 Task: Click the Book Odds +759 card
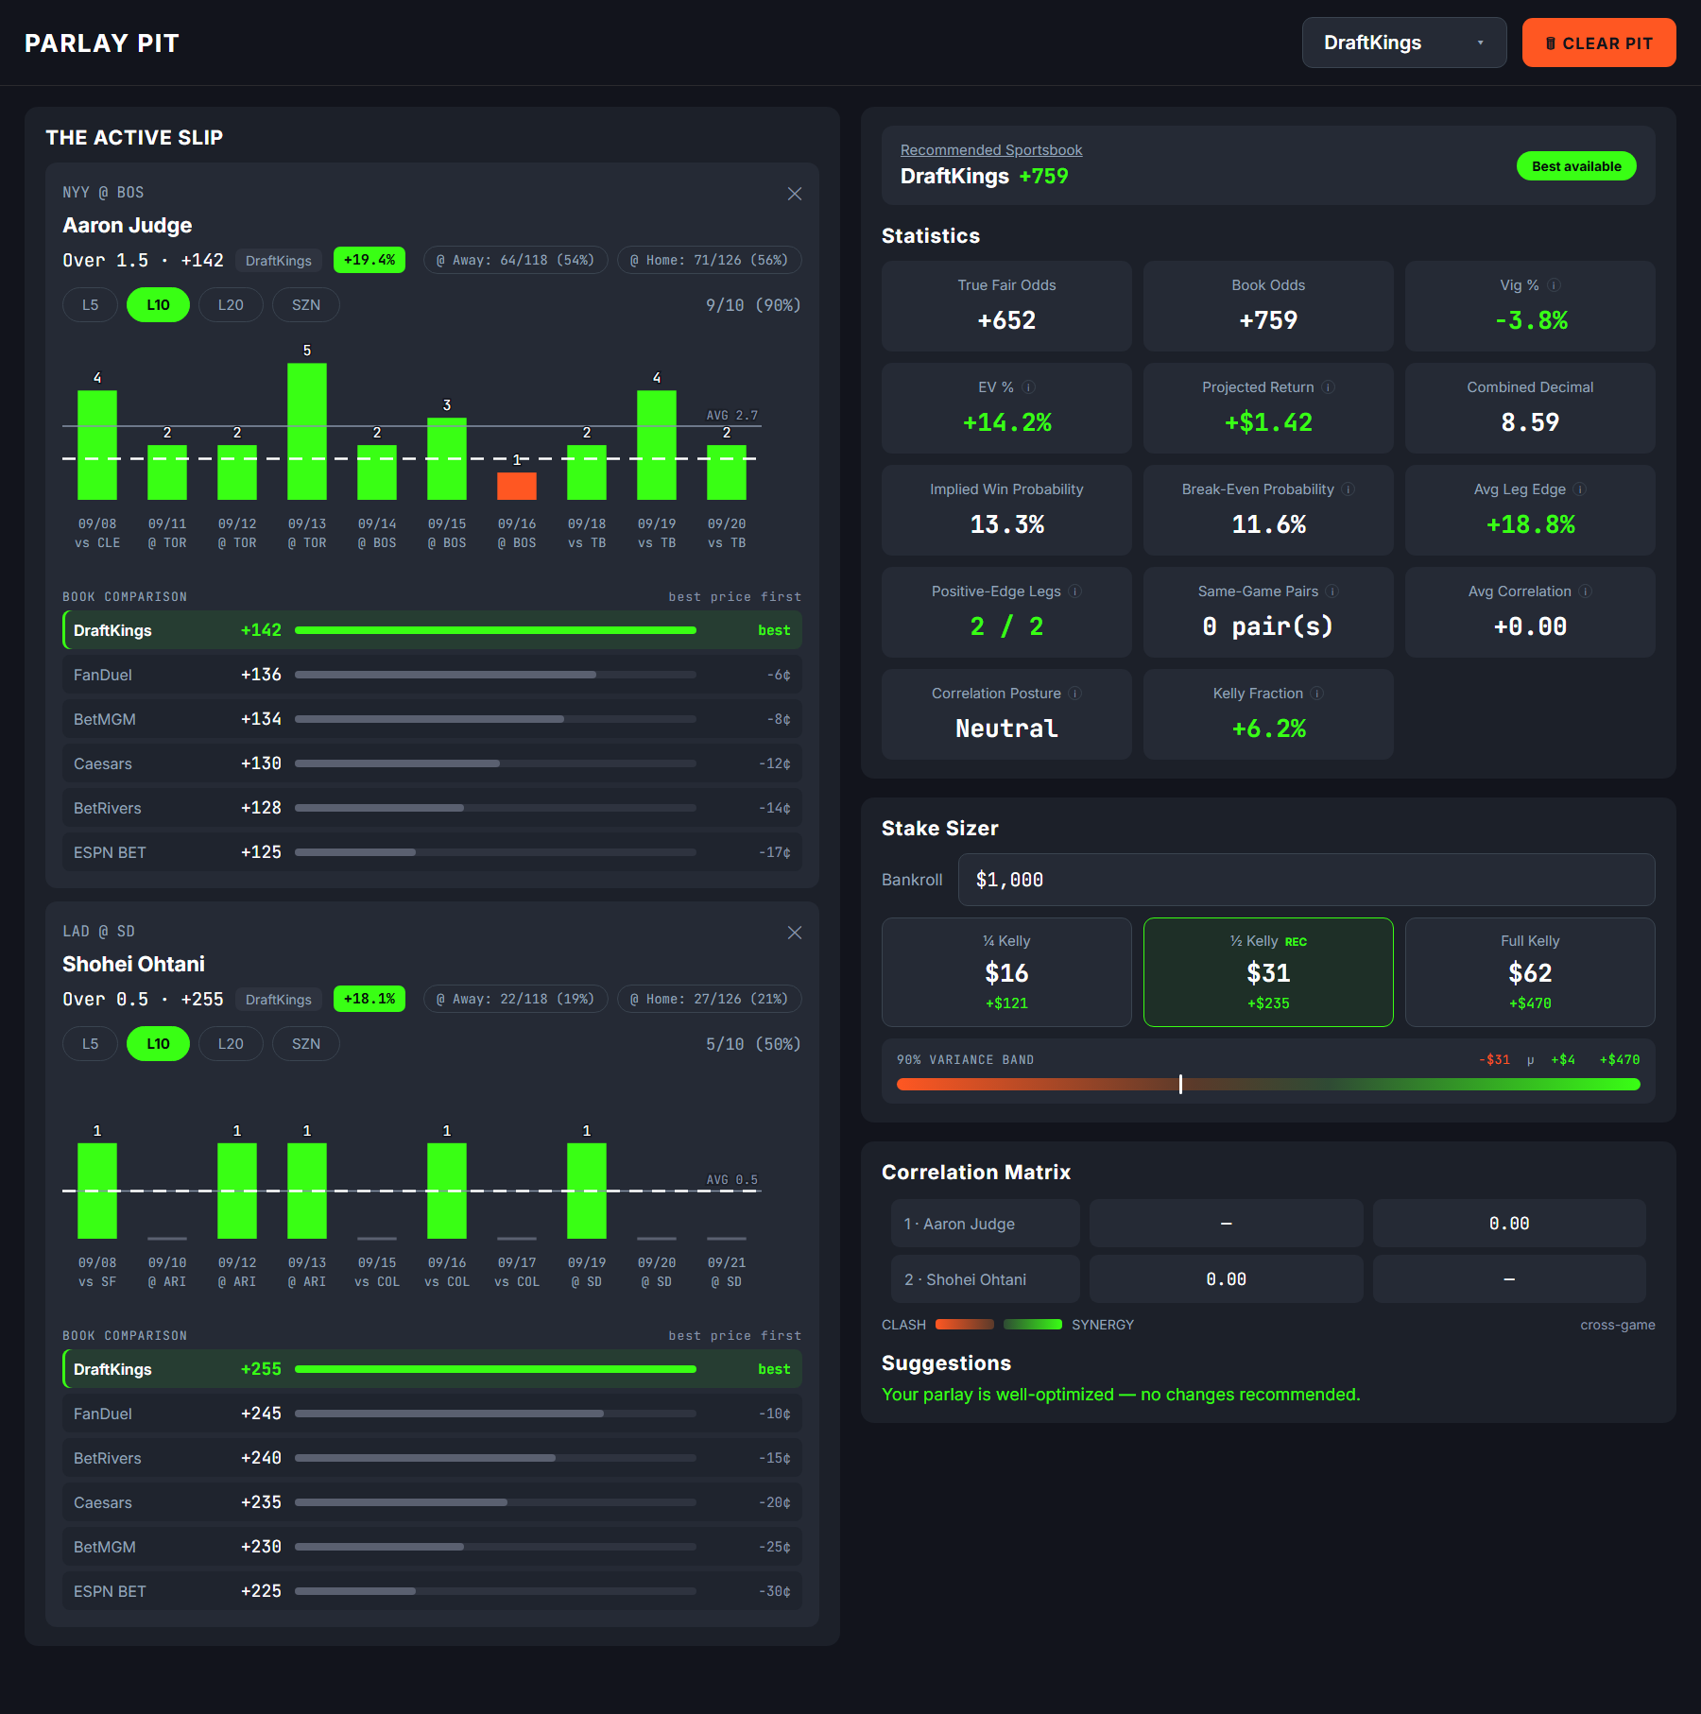(x=1268, y=306)
